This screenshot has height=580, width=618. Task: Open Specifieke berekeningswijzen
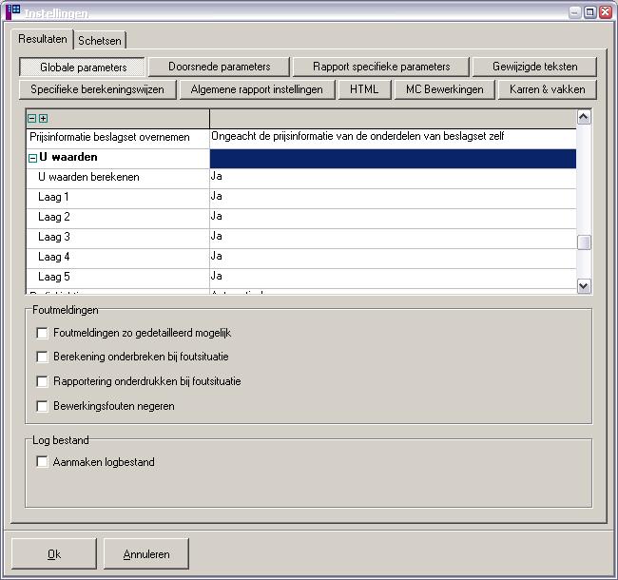[97, 89]
